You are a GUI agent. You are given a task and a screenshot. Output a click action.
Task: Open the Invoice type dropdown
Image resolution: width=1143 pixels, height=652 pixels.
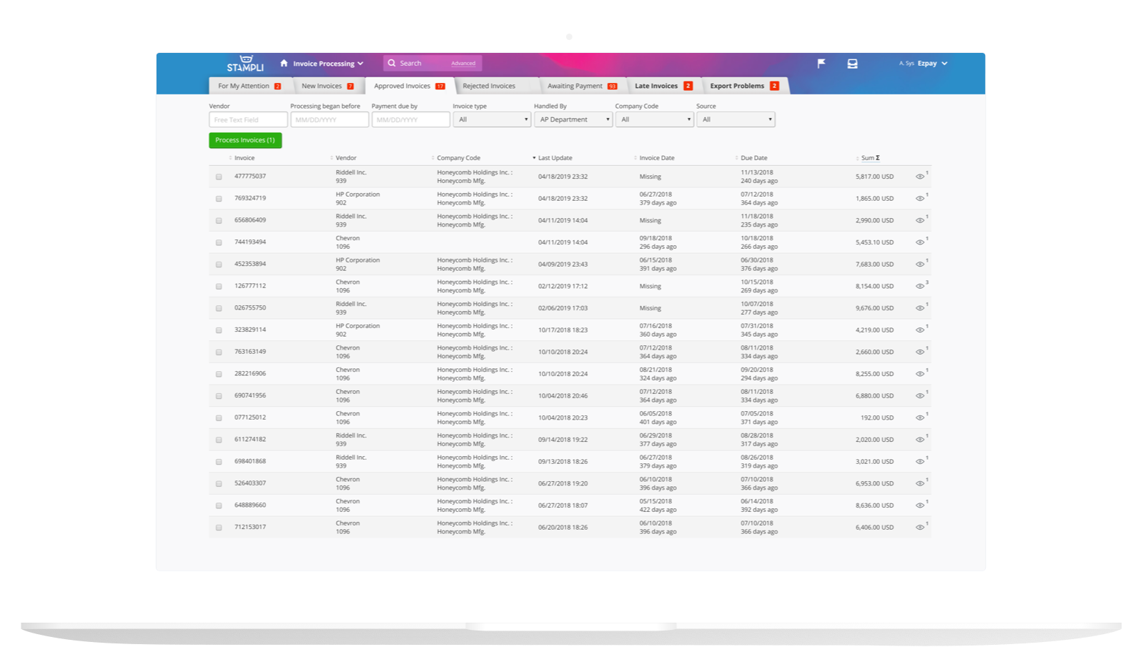tap(491, 119)
